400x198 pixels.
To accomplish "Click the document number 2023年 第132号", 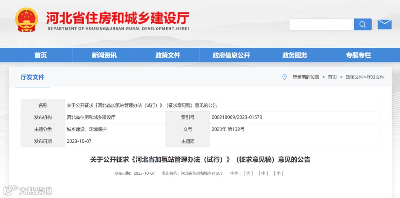I will (228, 129).
